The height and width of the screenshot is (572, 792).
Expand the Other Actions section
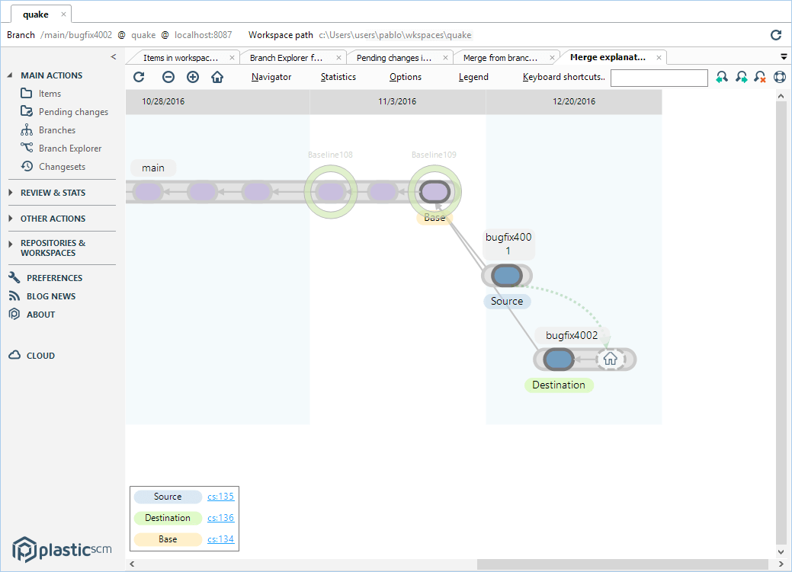coord(53,219)
